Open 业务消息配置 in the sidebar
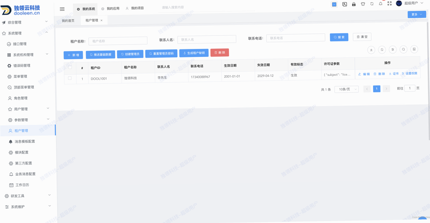The height and width of the screenshot is (223, 430). pyautogui.click(x=25, y=174)
